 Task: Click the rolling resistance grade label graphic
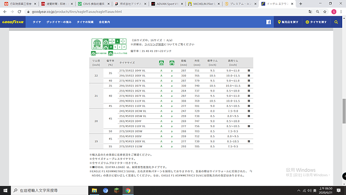pos(115,41)
